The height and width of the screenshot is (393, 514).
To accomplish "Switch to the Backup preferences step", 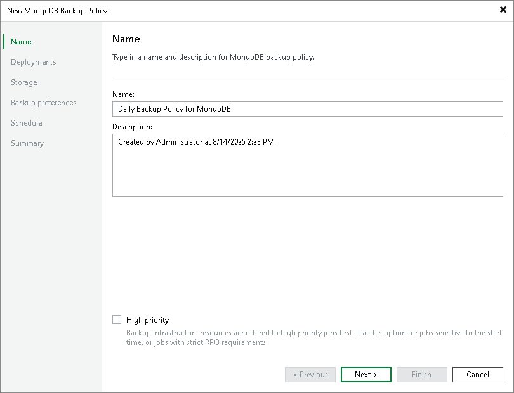I will click(44, 103).
